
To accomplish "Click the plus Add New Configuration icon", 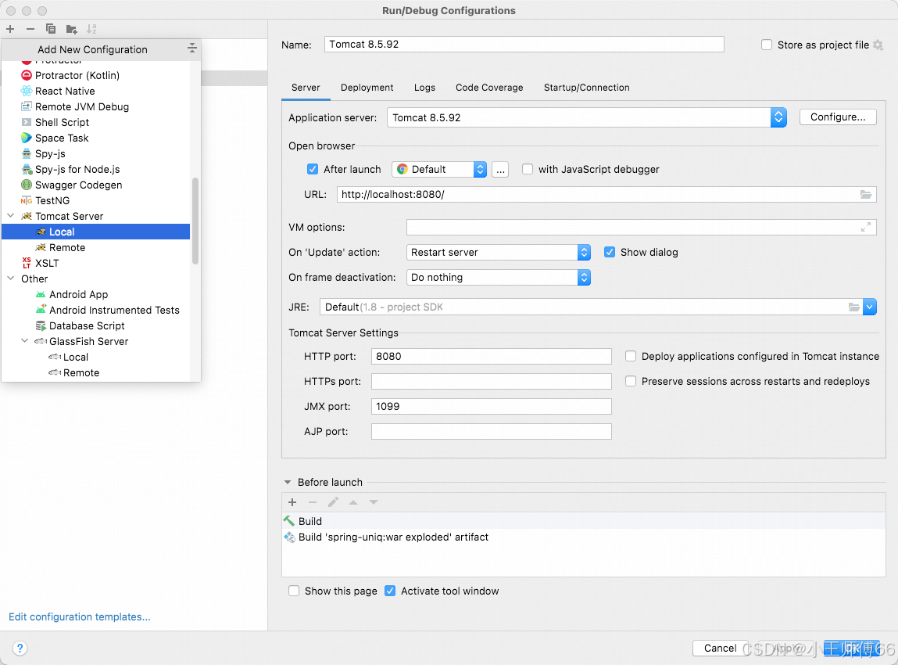I will 10,29.
